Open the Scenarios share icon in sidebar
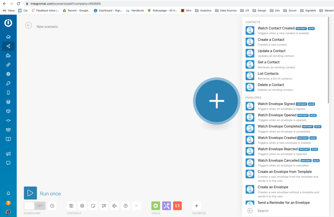Screen dimensions: 334x217 [x=8, y=46]
